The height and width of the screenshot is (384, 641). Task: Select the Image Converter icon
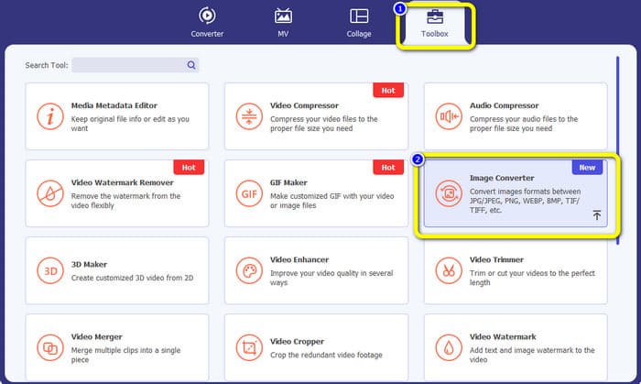(x=449, y=193)
